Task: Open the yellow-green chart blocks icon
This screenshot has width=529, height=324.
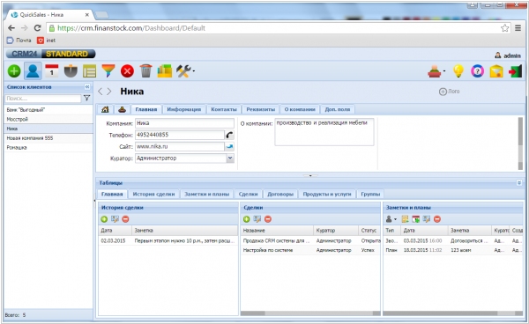Action: [165, 71]
